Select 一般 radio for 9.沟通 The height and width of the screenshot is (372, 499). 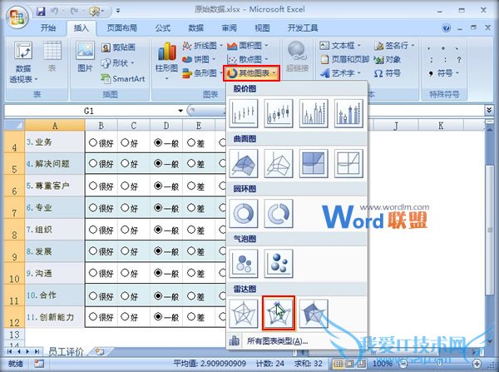pos(158,273)
